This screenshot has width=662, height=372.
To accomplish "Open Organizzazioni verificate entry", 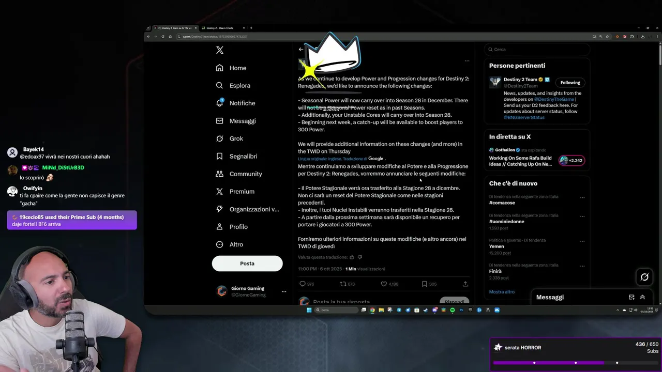I will point(247,209).
